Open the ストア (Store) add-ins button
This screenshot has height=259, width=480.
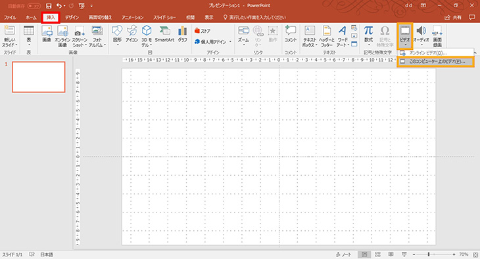coord(203,31)
